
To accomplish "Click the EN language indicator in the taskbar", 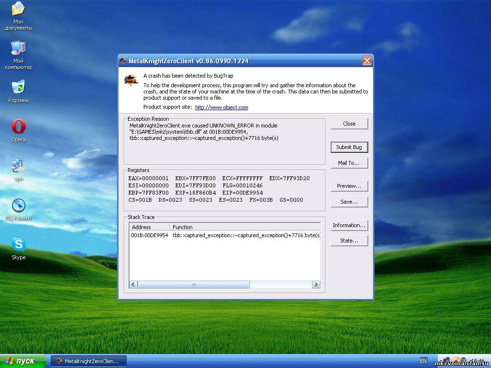I will tap(423, 361).
